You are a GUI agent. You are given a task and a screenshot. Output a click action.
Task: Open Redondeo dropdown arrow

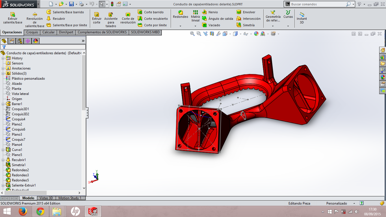coord(180,26)
